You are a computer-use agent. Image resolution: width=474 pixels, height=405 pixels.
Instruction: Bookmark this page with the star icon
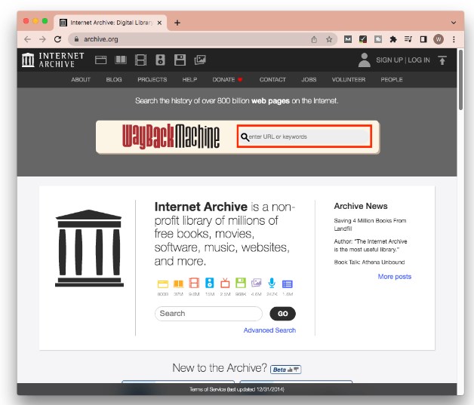click(x=329, y=39)
